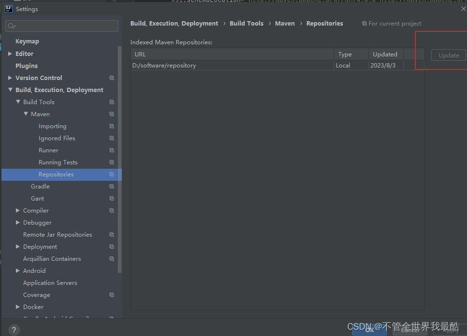Click project-level icon beside Importing
This screenshot has width=467, height=336.
(x=112, y=126)
